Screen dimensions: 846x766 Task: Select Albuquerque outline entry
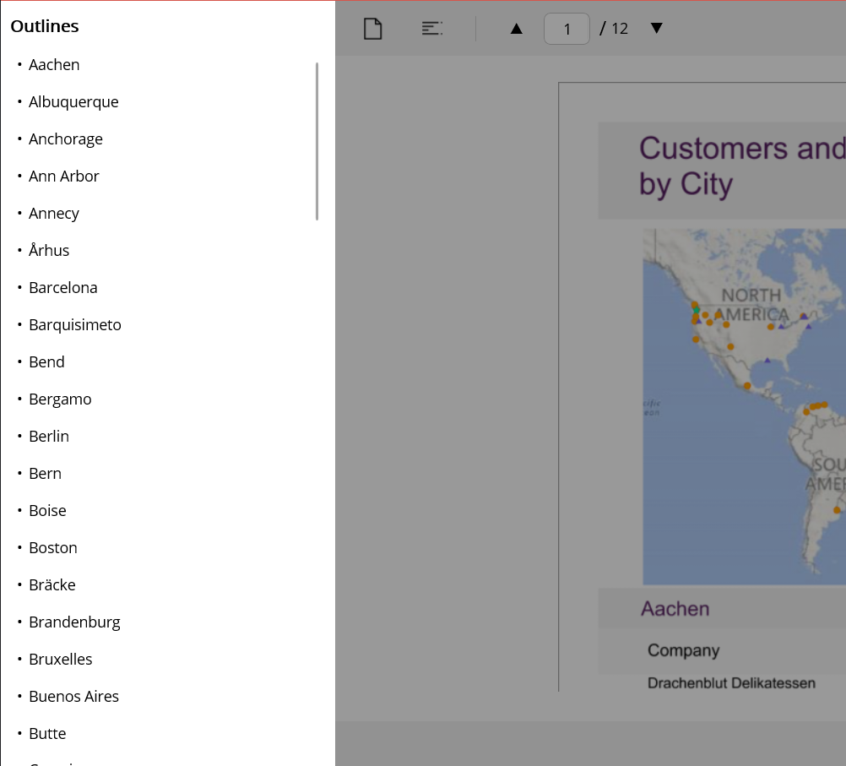click(73, 102)
